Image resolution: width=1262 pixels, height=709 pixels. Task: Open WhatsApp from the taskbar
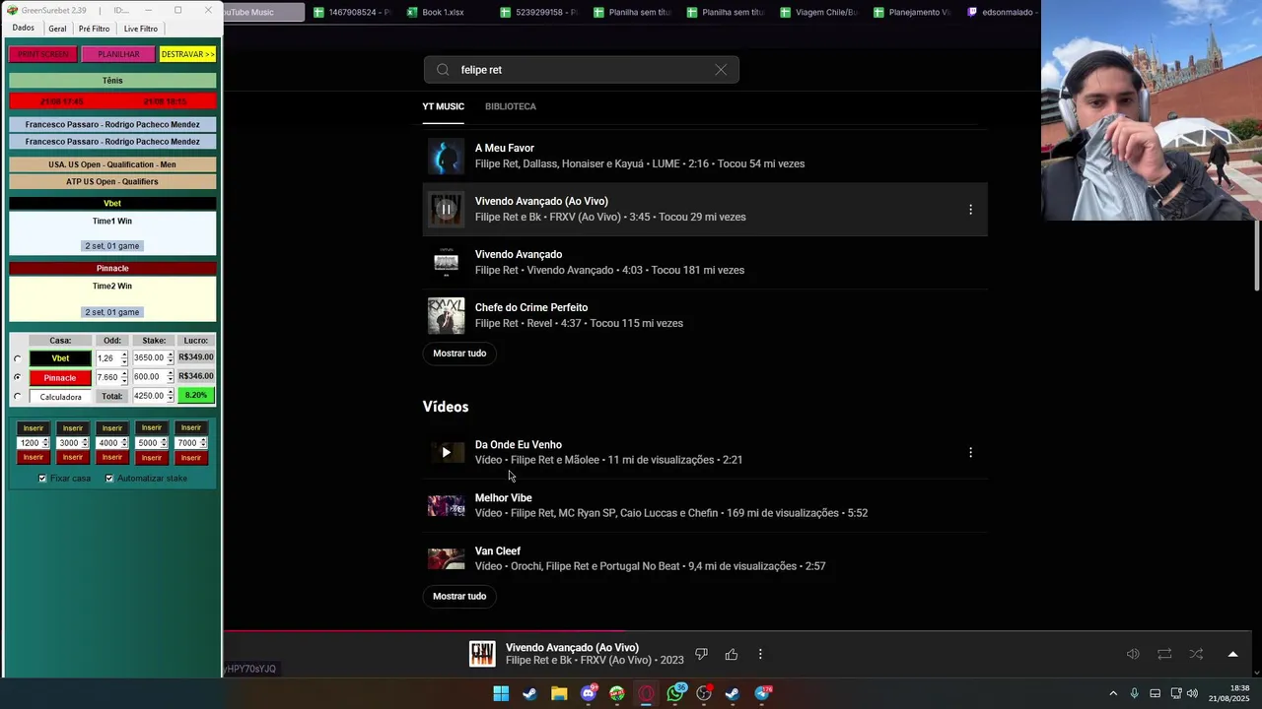point(675,693)
